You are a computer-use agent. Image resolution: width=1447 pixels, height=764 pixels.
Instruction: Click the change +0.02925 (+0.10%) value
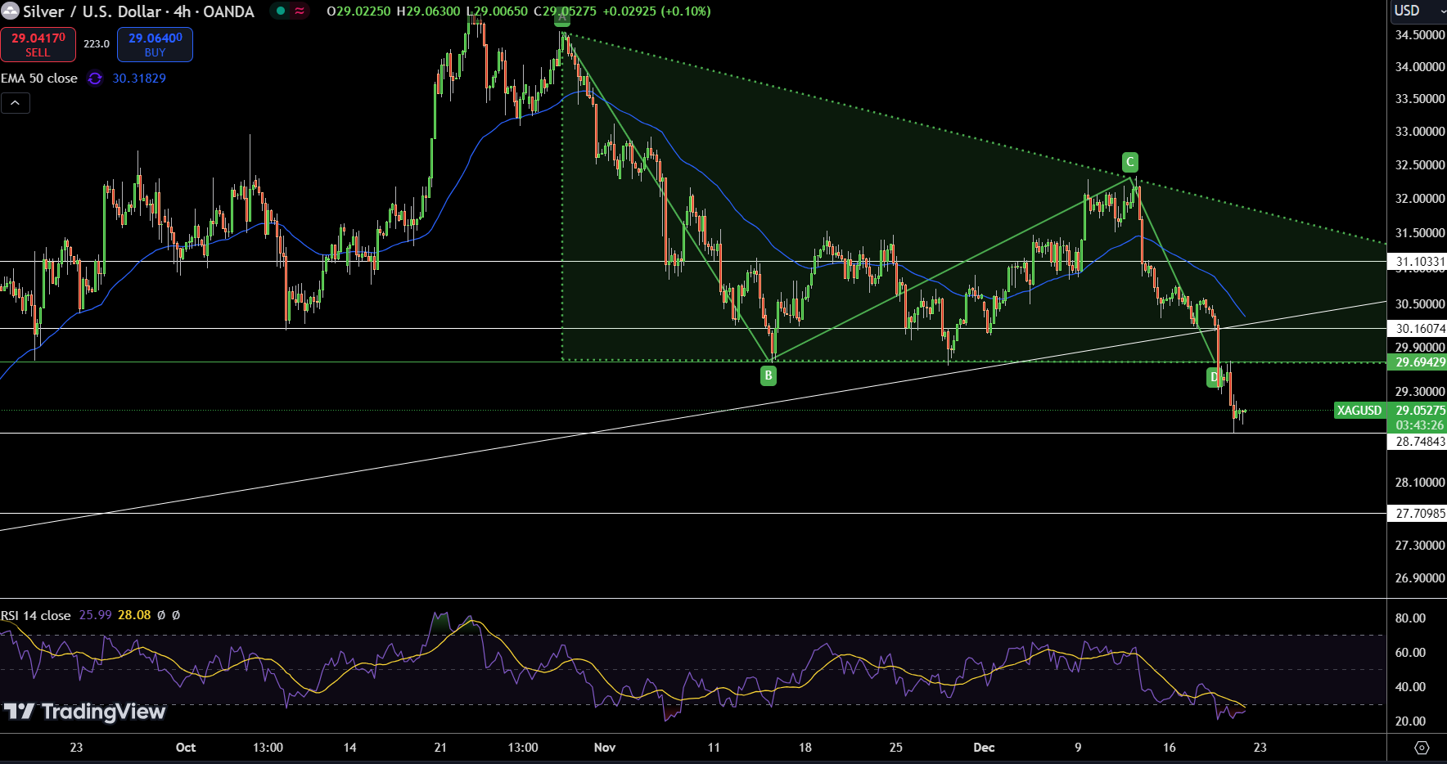coord(656,11)
